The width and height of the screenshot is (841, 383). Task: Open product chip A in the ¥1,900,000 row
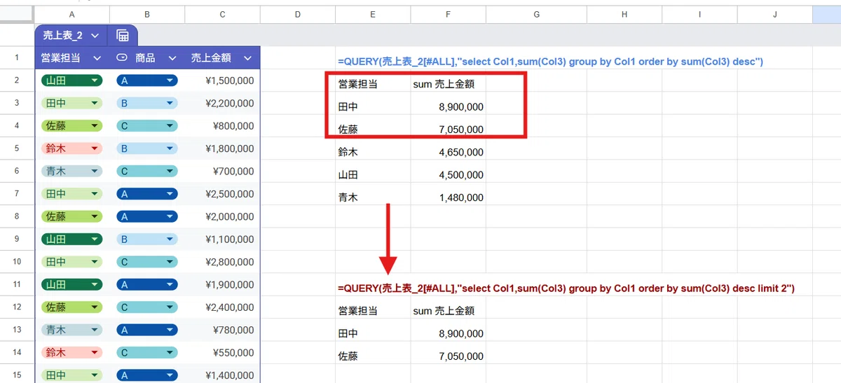point(147,284)
